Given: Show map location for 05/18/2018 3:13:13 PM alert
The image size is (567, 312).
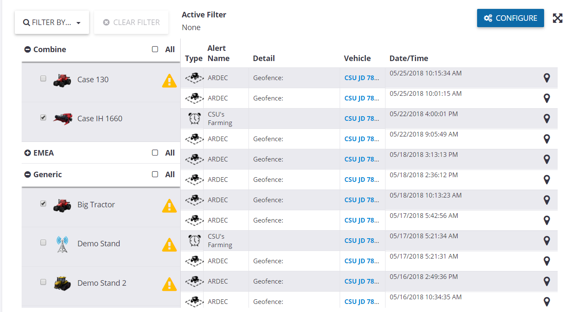Looking at the screenshot, I should point(547,159).
